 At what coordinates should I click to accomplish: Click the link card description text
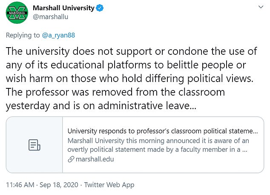pyautogui.click(x=158, y=145)
